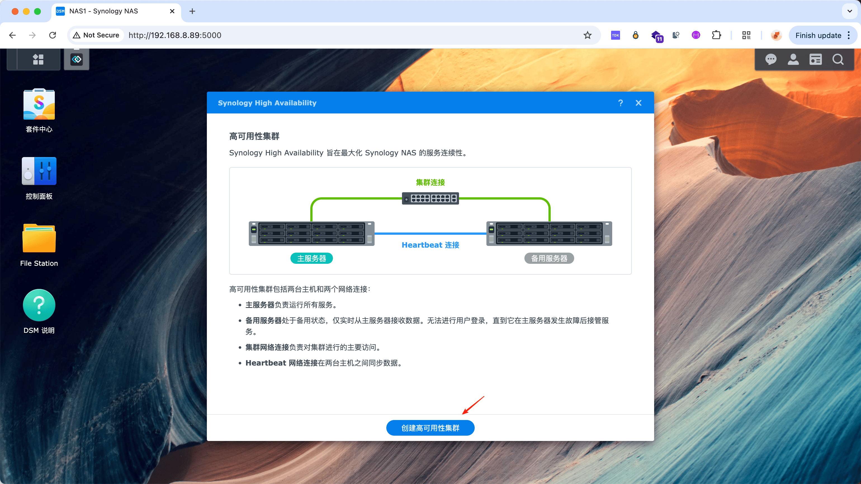The width and height of the screenshot is (861, 484).
Task: Click the help question mark in dialog header
Action: tap(620, 103)
